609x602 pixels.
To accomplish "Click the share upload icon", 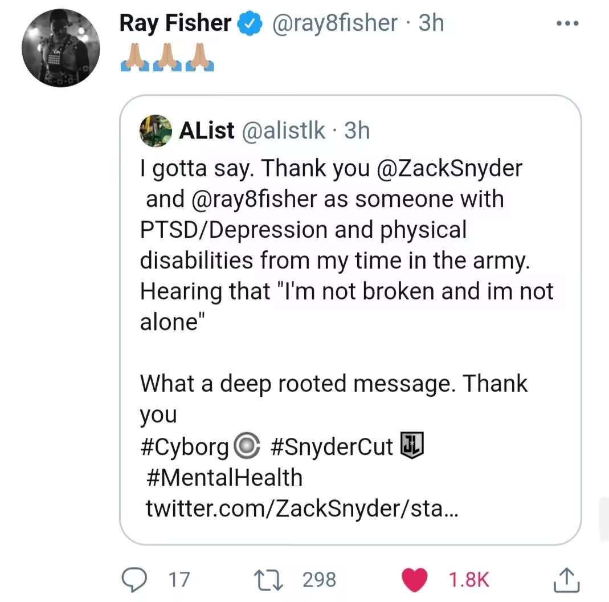I will (567, 580).
